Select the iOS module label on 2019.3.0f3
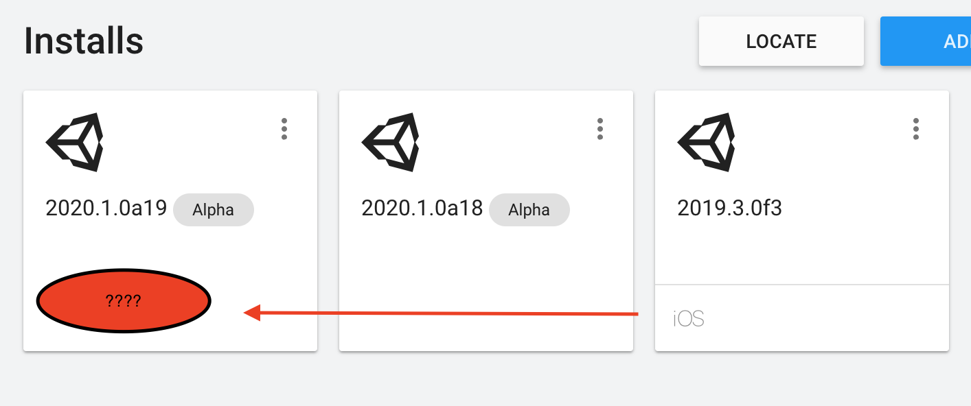The height and width of the screenshot is (406, 971). point(689,319)
